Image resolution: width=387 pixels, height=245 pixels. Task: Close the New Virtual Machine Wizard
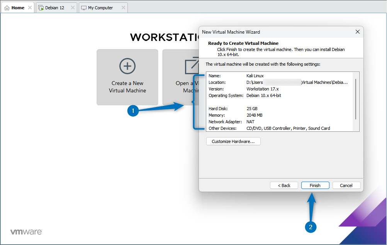357,32
